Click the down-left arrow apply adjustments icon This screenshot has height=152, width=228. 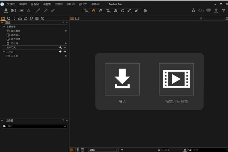[x=53, y=10]
